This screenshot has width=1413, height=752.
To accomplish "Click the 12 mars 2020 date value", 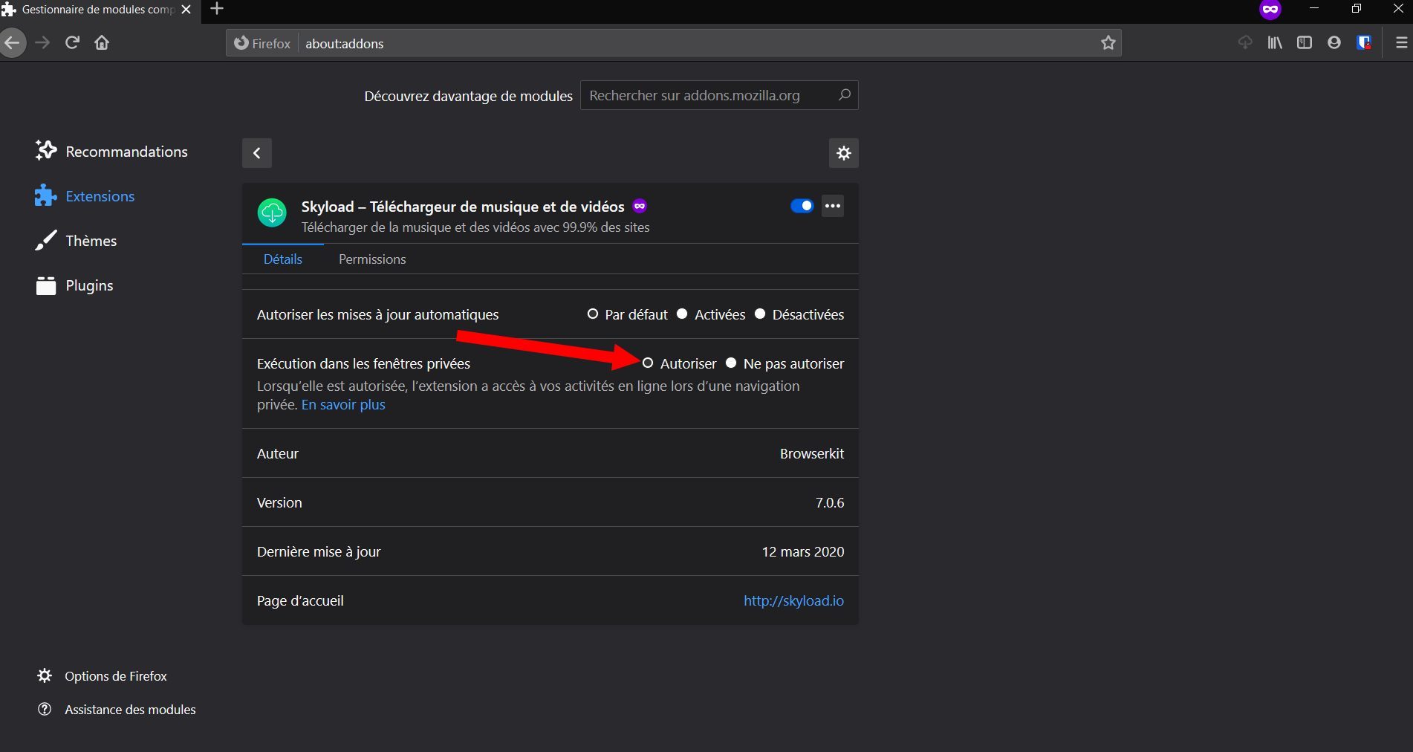I will click(x=803, y=551).
